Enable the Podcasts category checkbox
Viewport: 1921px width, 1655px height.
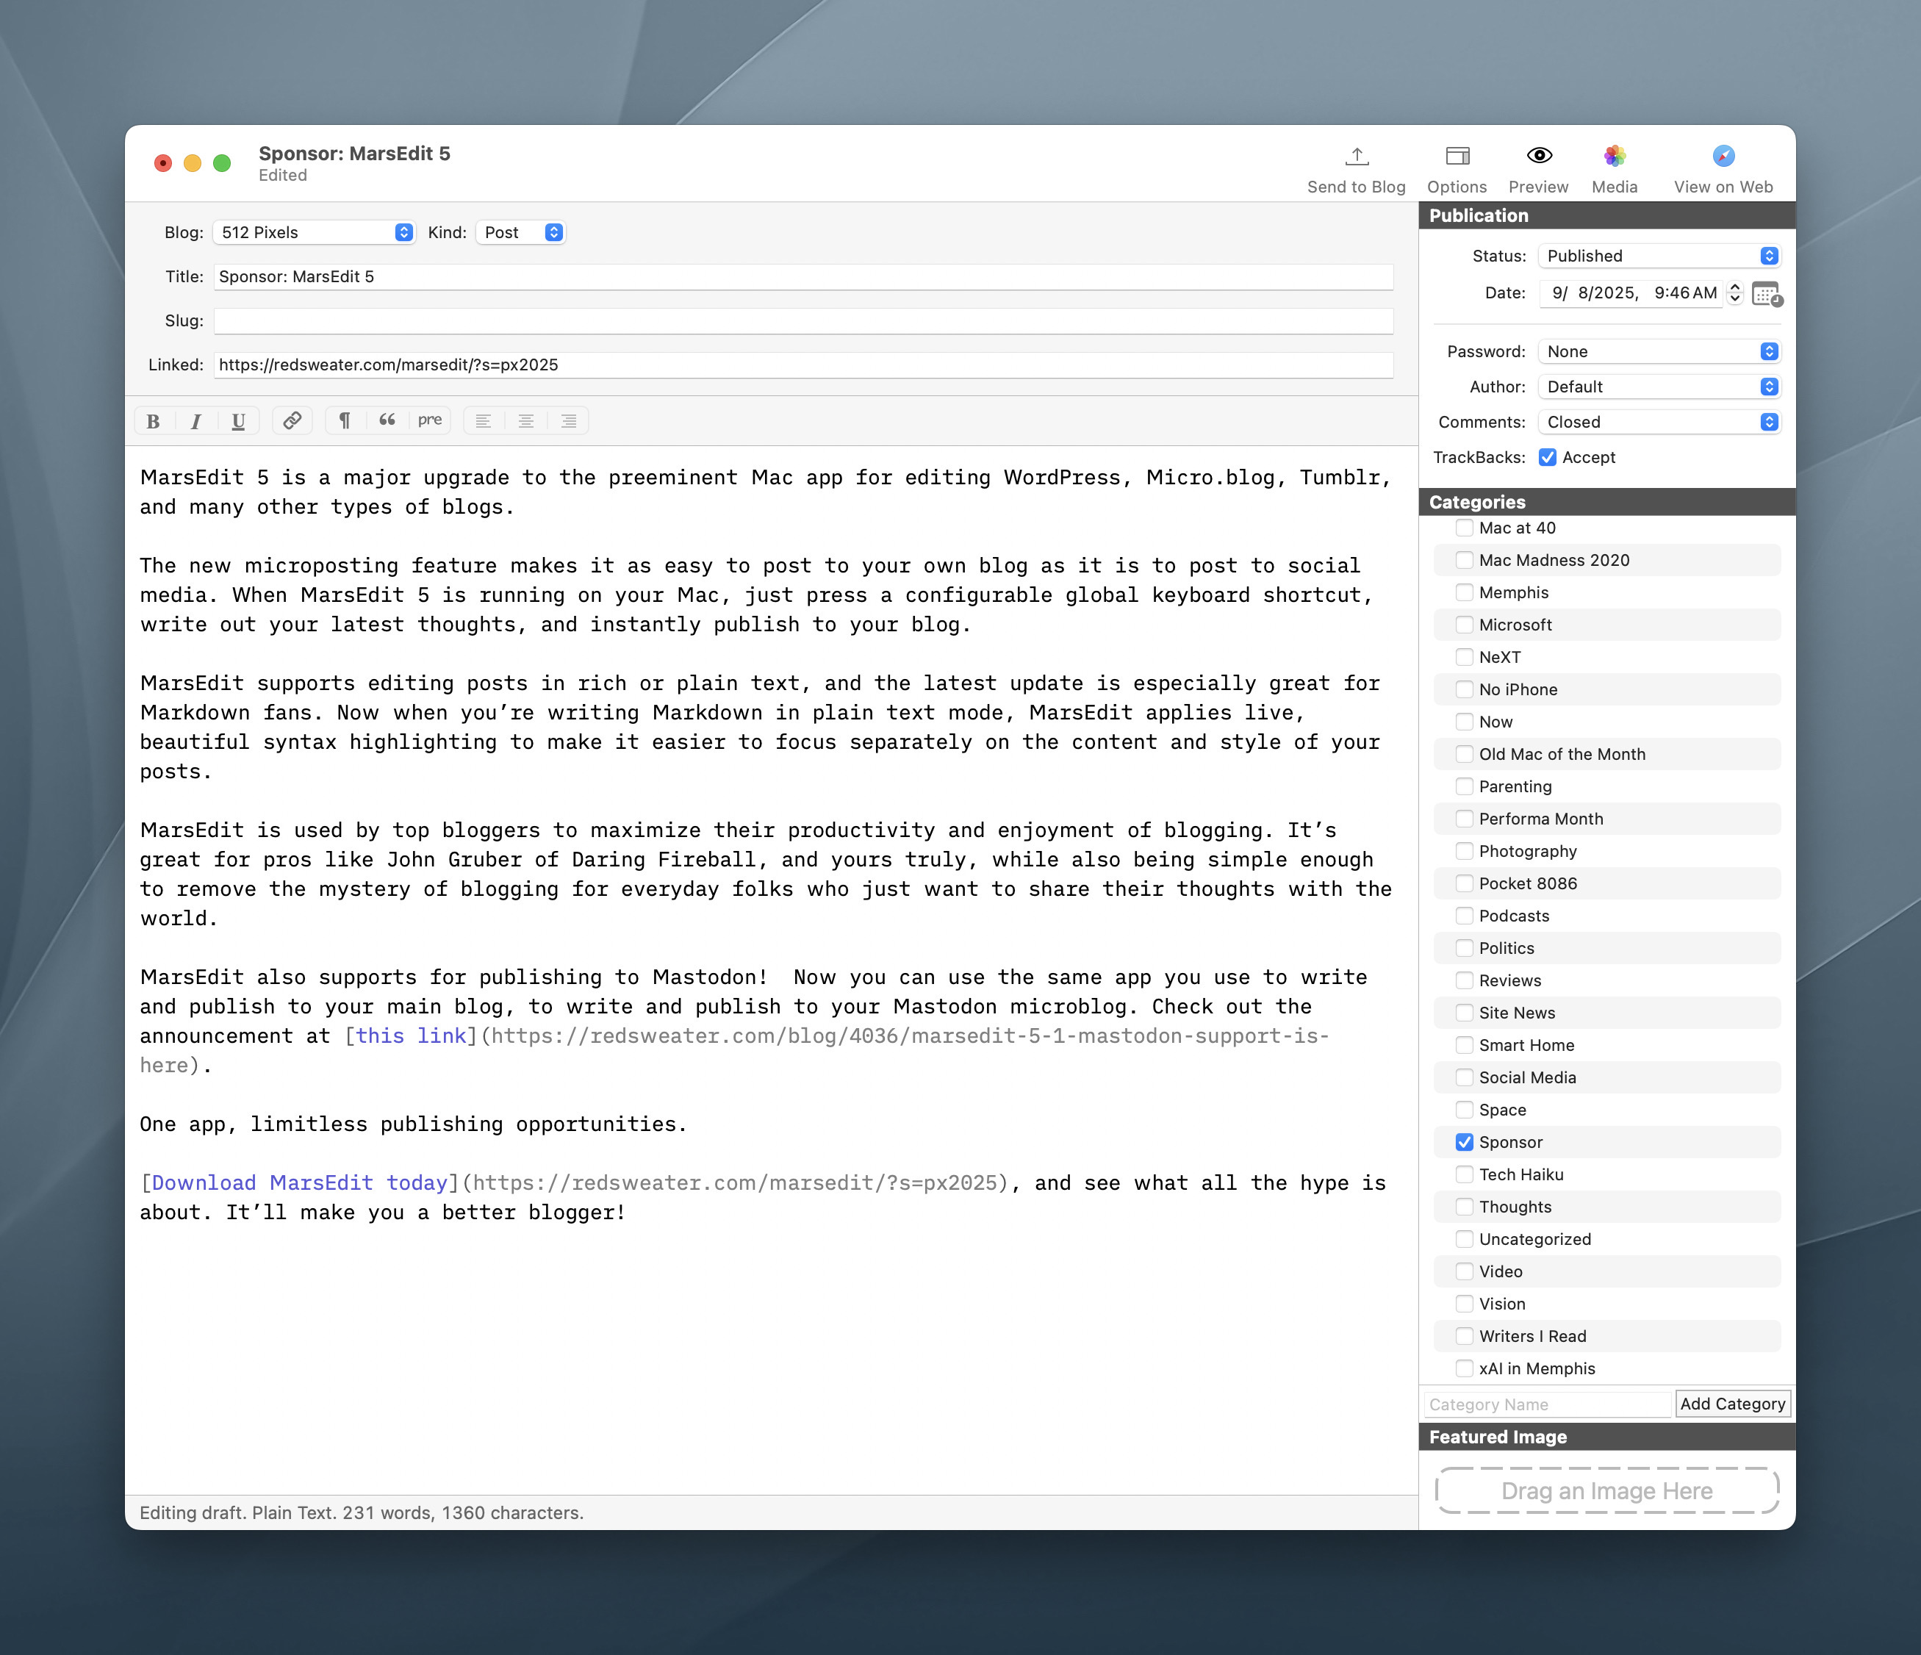[1465, 916]
